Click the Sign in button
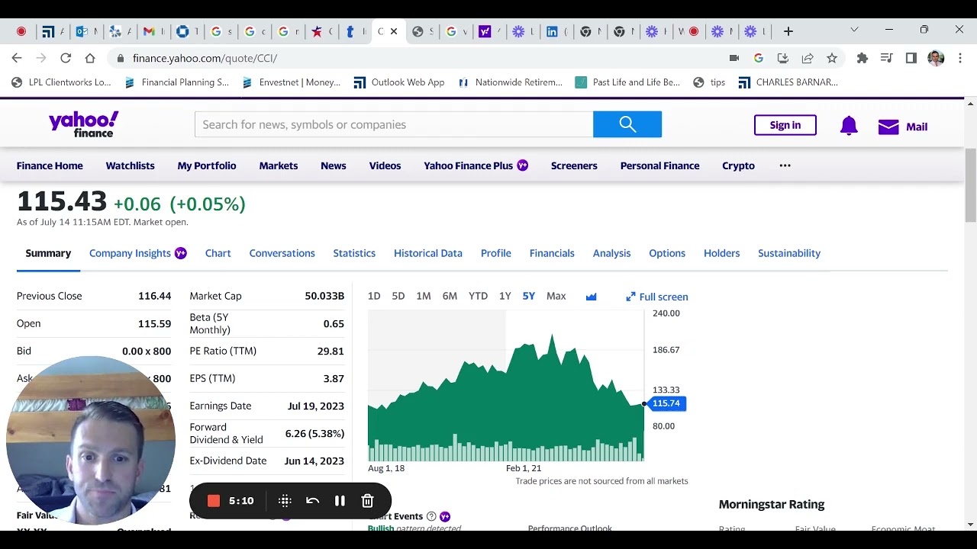 785,125
